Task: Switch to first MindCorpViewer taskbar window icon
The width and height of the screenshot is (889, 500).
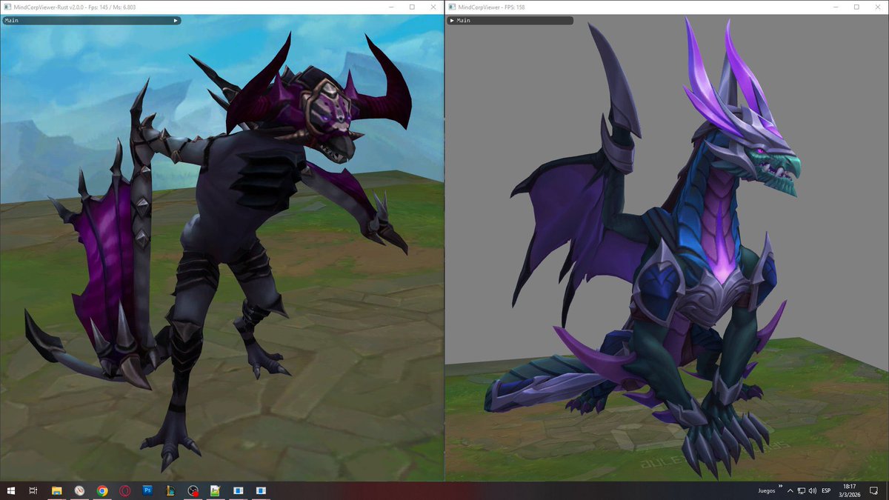Action: pyautogui.click(x=238, y=490)
